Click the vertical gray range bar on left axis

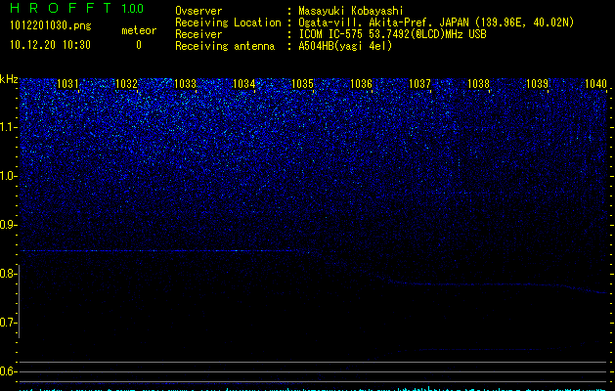click(19, 301)
